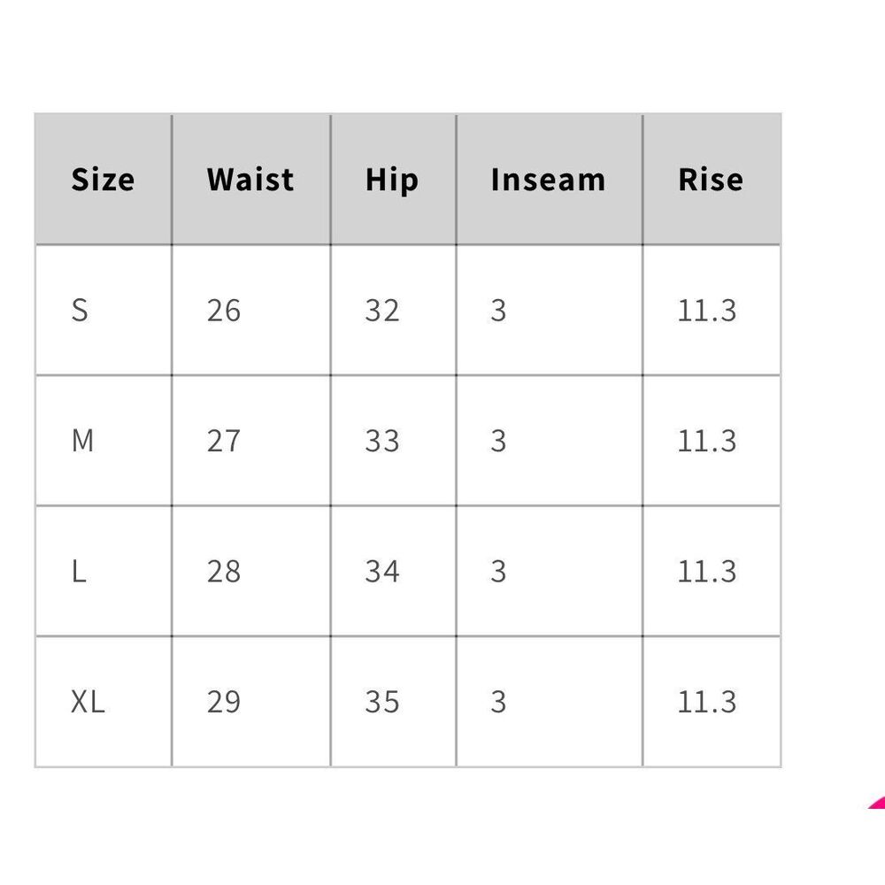This screenshot has height=885, width=885.
Task: Select the Rise column header
Action: [711, 180]
